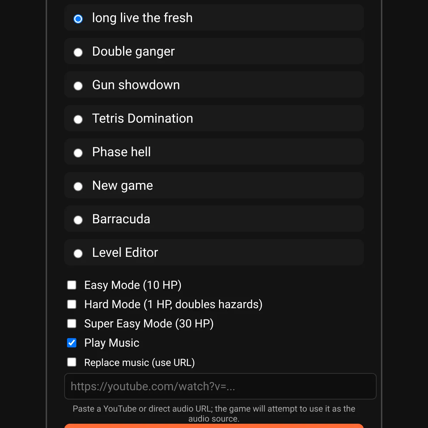This screenshot has width=428, height=428.
Task: Select the "long live the fresh" radio button
Action: [x=78, y=19]
